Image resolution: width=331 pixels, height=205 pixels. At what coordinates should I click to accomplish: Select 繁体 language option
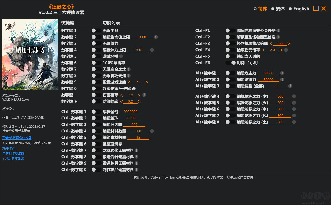point(278,9)
